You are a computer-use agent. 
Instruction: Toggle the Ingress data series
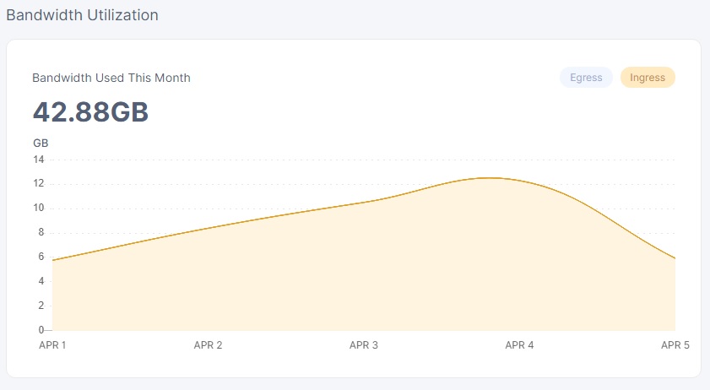tap(648, 78)
